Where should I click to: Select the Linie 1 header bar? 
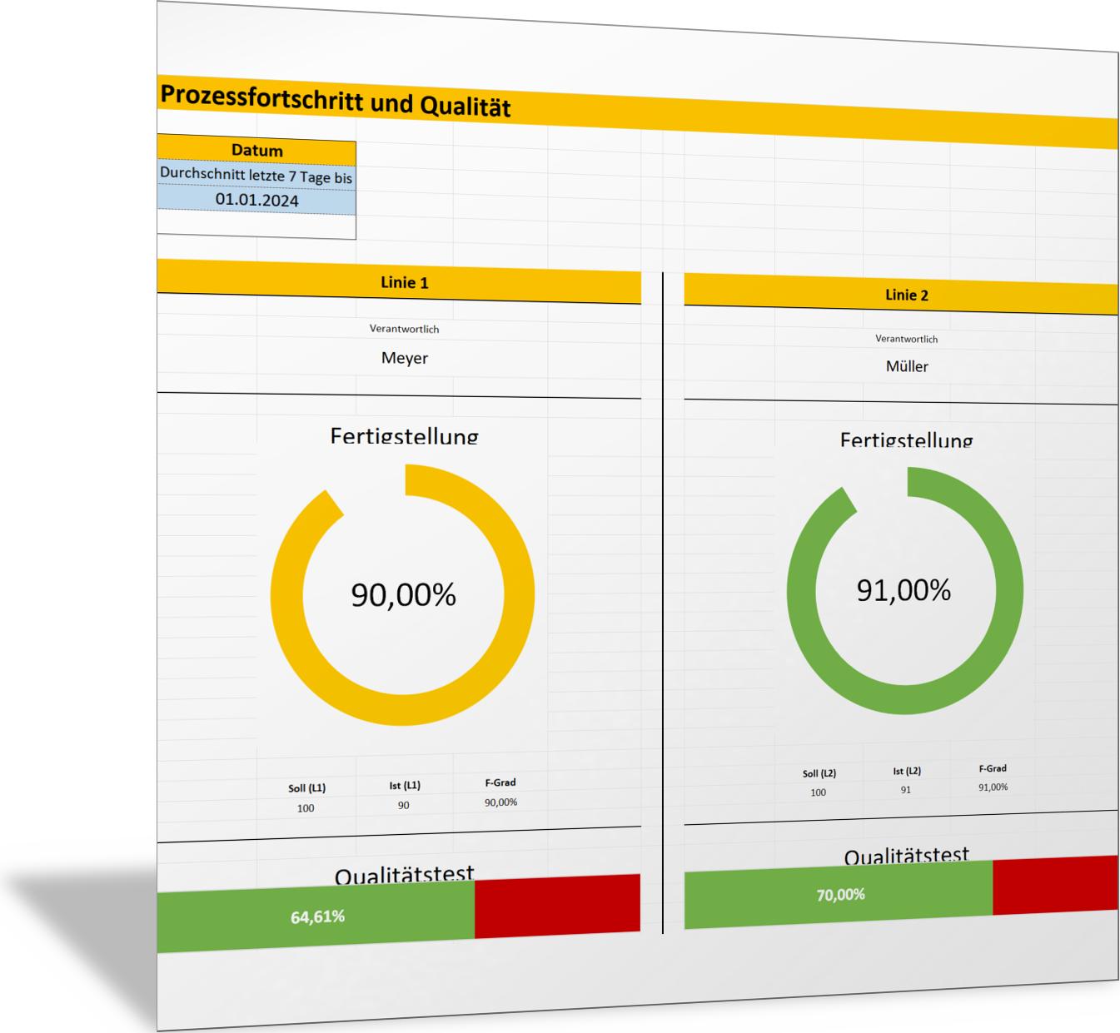coord(404,283)
